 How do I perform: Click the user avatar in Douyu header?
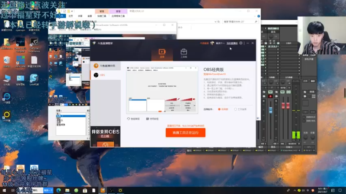pyautogui.click(x=212, y=43)
